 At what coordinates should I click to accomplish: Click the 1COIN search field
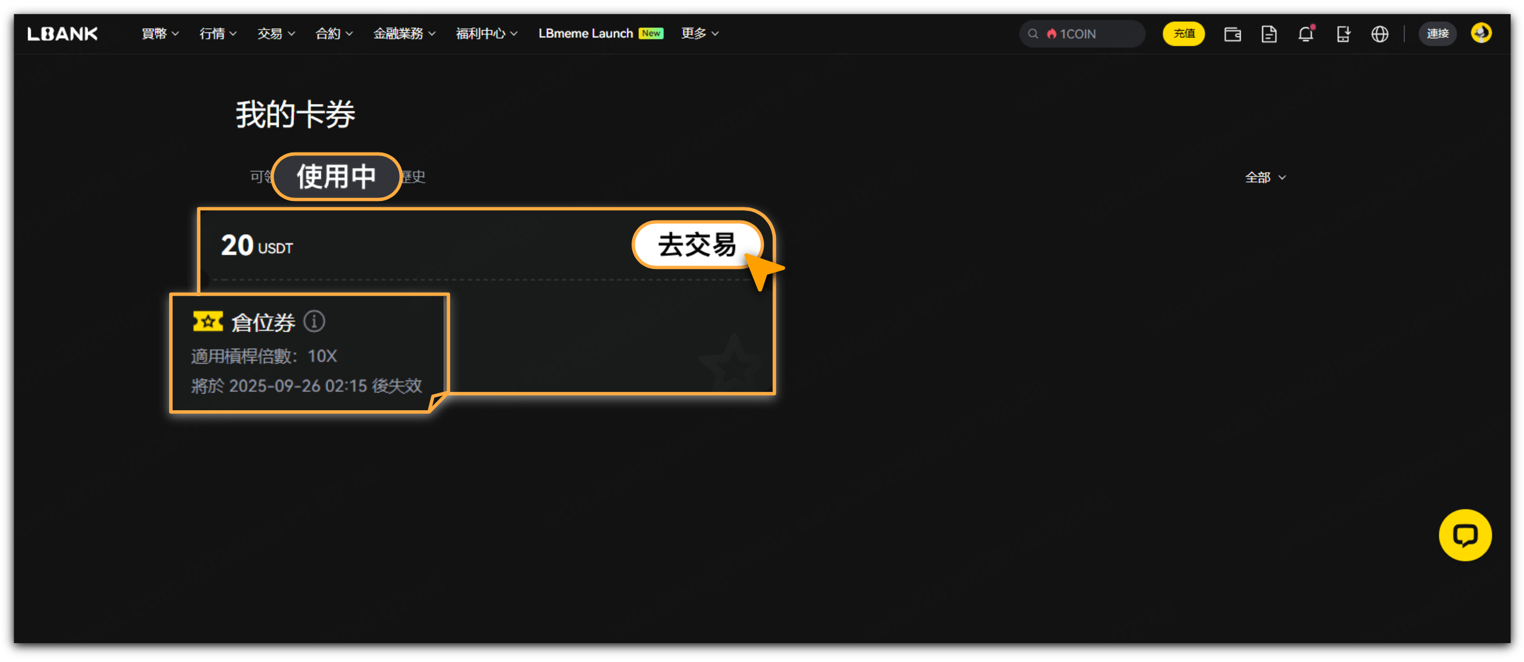[x=1082, y=34]
